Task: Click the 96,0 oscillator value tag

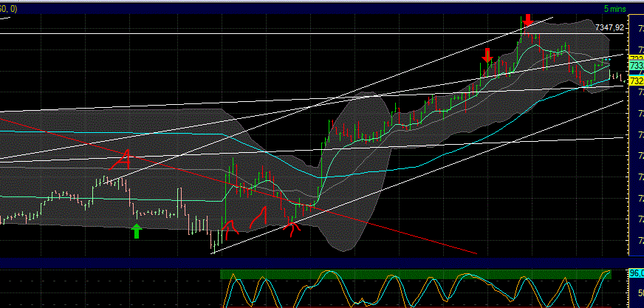Action: [636, 273]
